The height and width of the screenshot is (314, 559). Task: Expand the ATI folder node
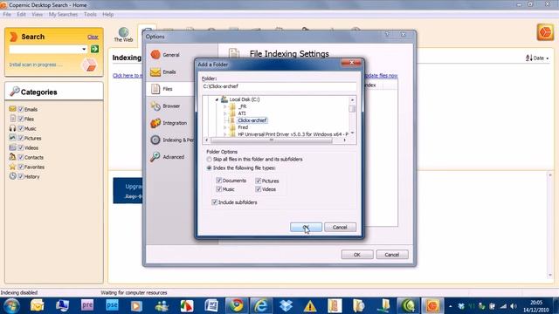click(x=225, y=113)
